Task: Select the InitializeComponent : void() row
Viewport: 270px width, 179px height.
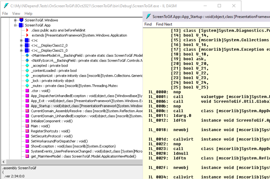Action: tap(52, 121)
